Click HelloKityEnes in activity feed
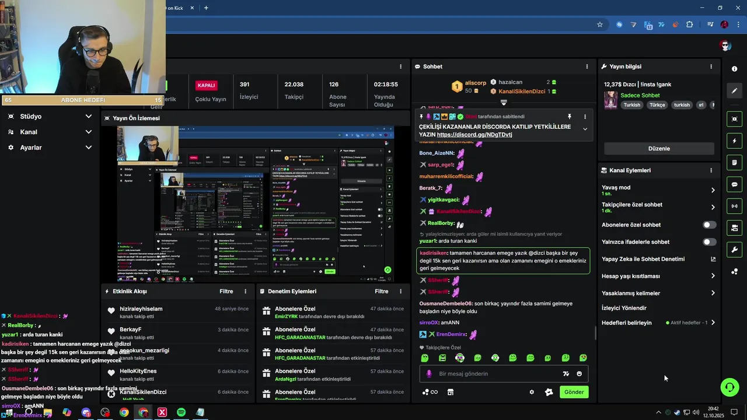 (138, 371)
